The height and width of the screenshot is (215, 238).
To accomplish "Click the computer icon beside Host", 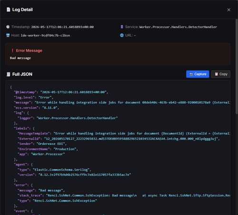I will pos(8,35).
